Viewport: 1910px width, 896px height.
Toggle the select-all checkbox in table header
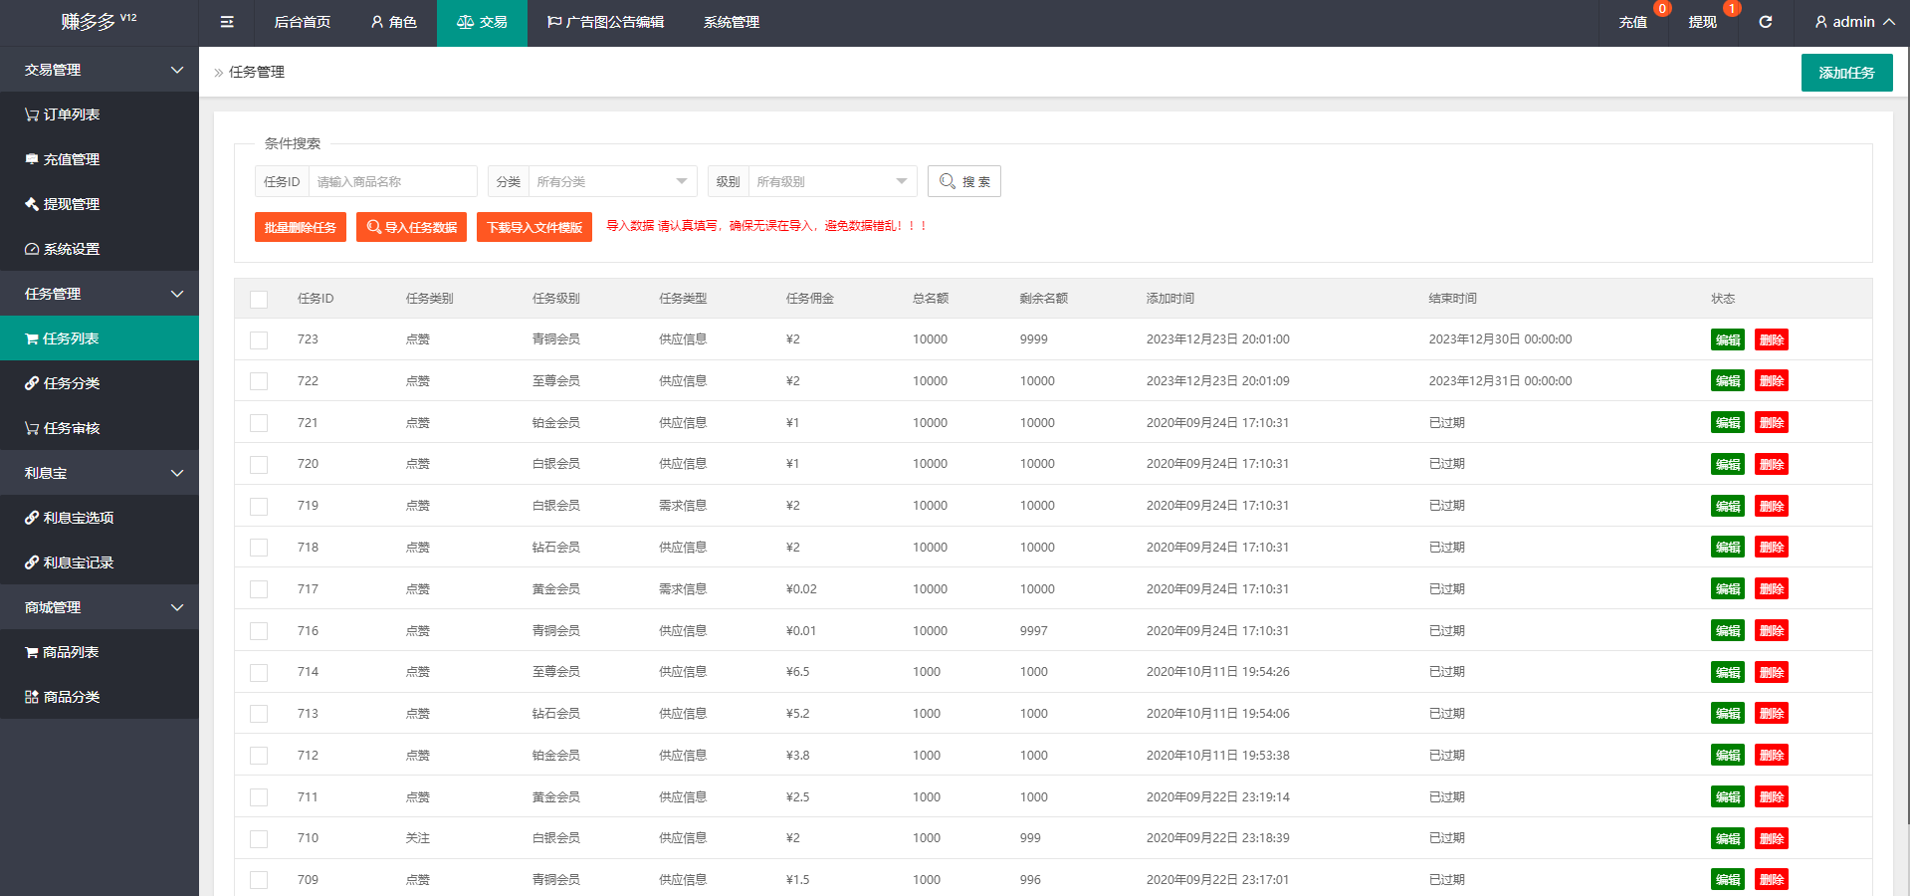pyautogui.click(x=259, y=299)
